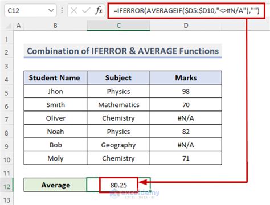Click the cell containing 'Oliver'

click(55, 118)
